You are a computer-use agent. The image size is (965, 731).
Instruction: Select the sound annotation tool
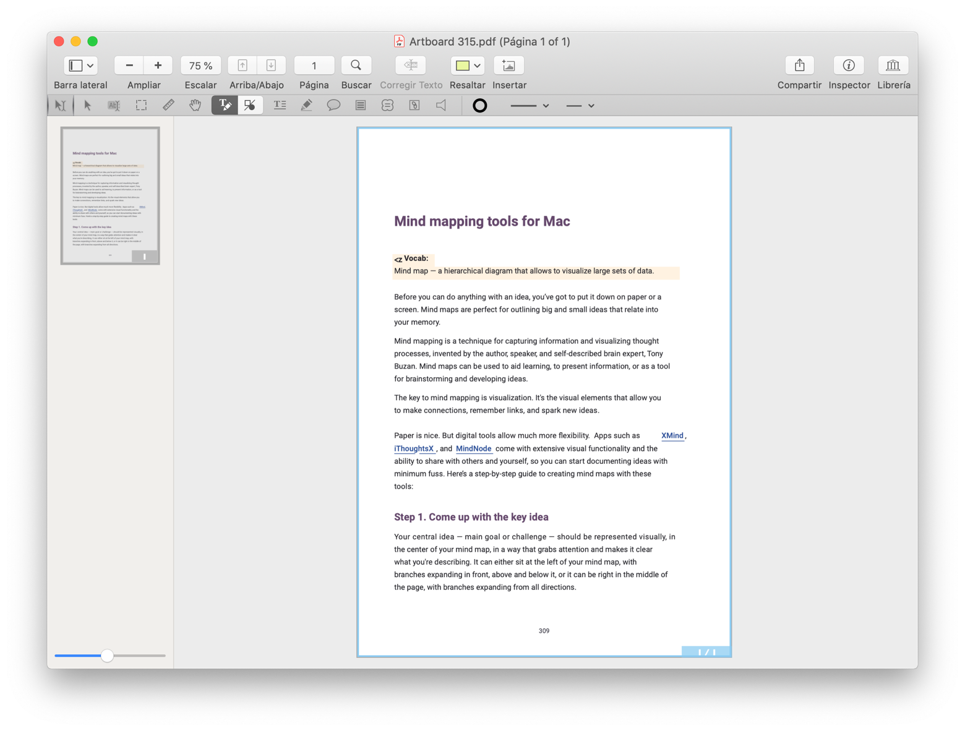[x=440, y=105]
